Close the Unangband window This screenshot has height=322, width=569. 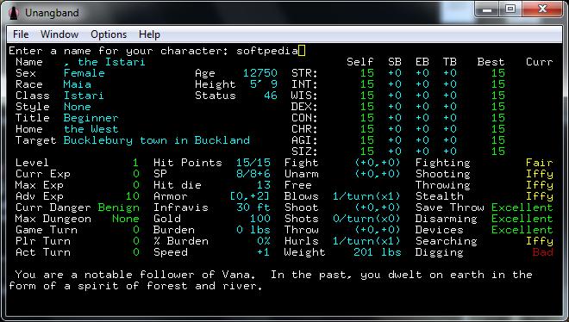[x=543, y=9]
